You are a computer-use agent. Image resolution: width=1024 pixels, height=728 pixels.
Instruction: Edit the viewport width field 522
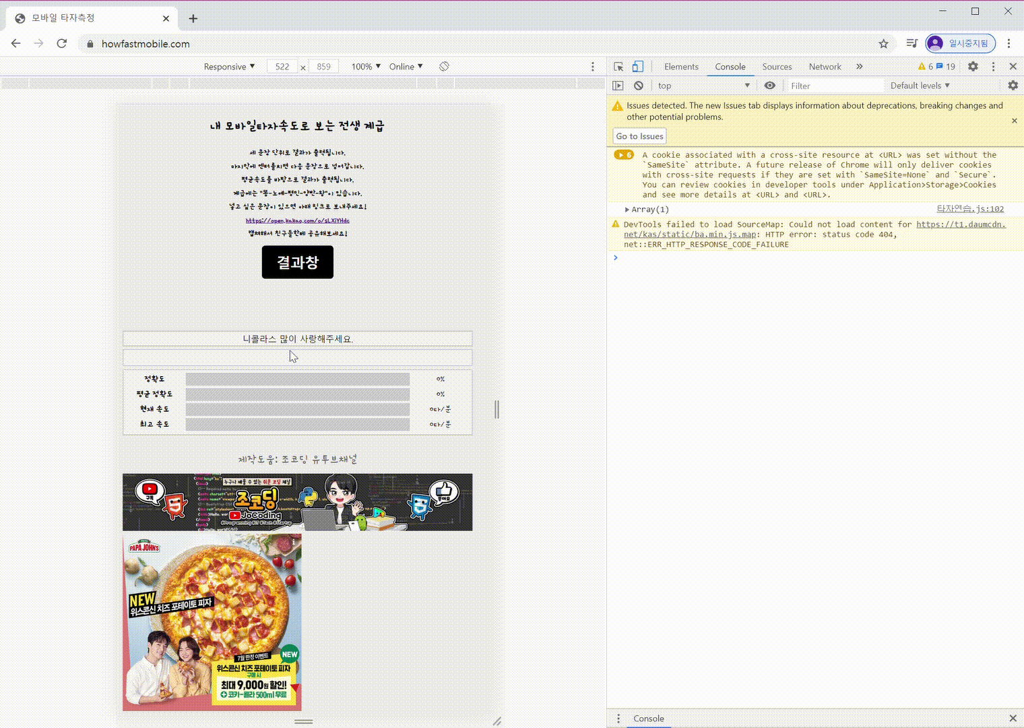(282, 66)
